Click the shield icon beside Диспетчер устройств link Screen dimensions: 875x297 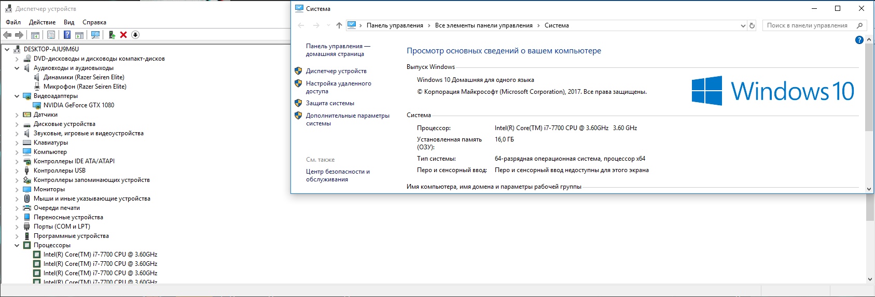[x=298, y=70]
